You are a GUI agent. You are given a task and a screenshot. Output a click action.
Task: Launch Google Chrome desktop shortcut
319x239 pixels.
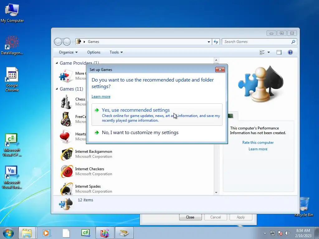click(12, 79)
